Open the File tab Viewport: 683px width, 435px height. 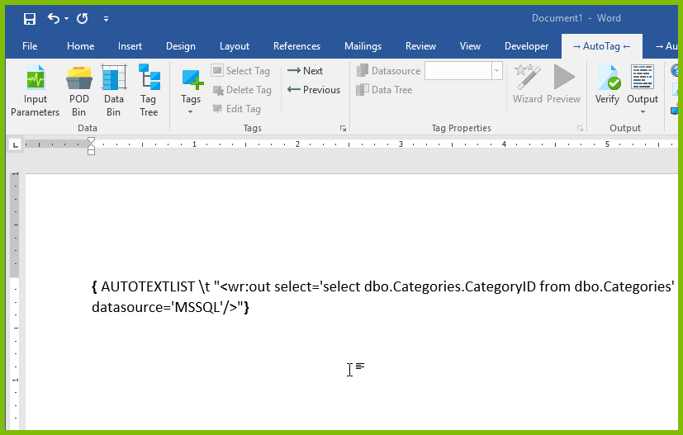(30, 46)
